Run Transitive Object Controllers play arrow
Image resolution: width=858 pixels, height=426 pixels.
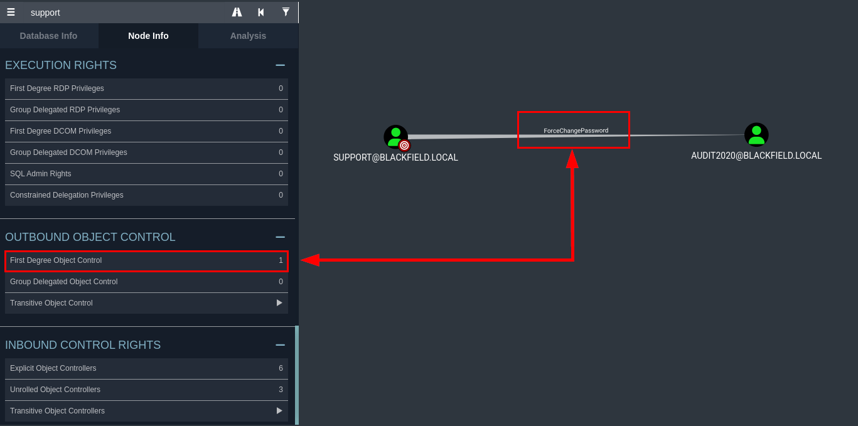pos(279,411)
